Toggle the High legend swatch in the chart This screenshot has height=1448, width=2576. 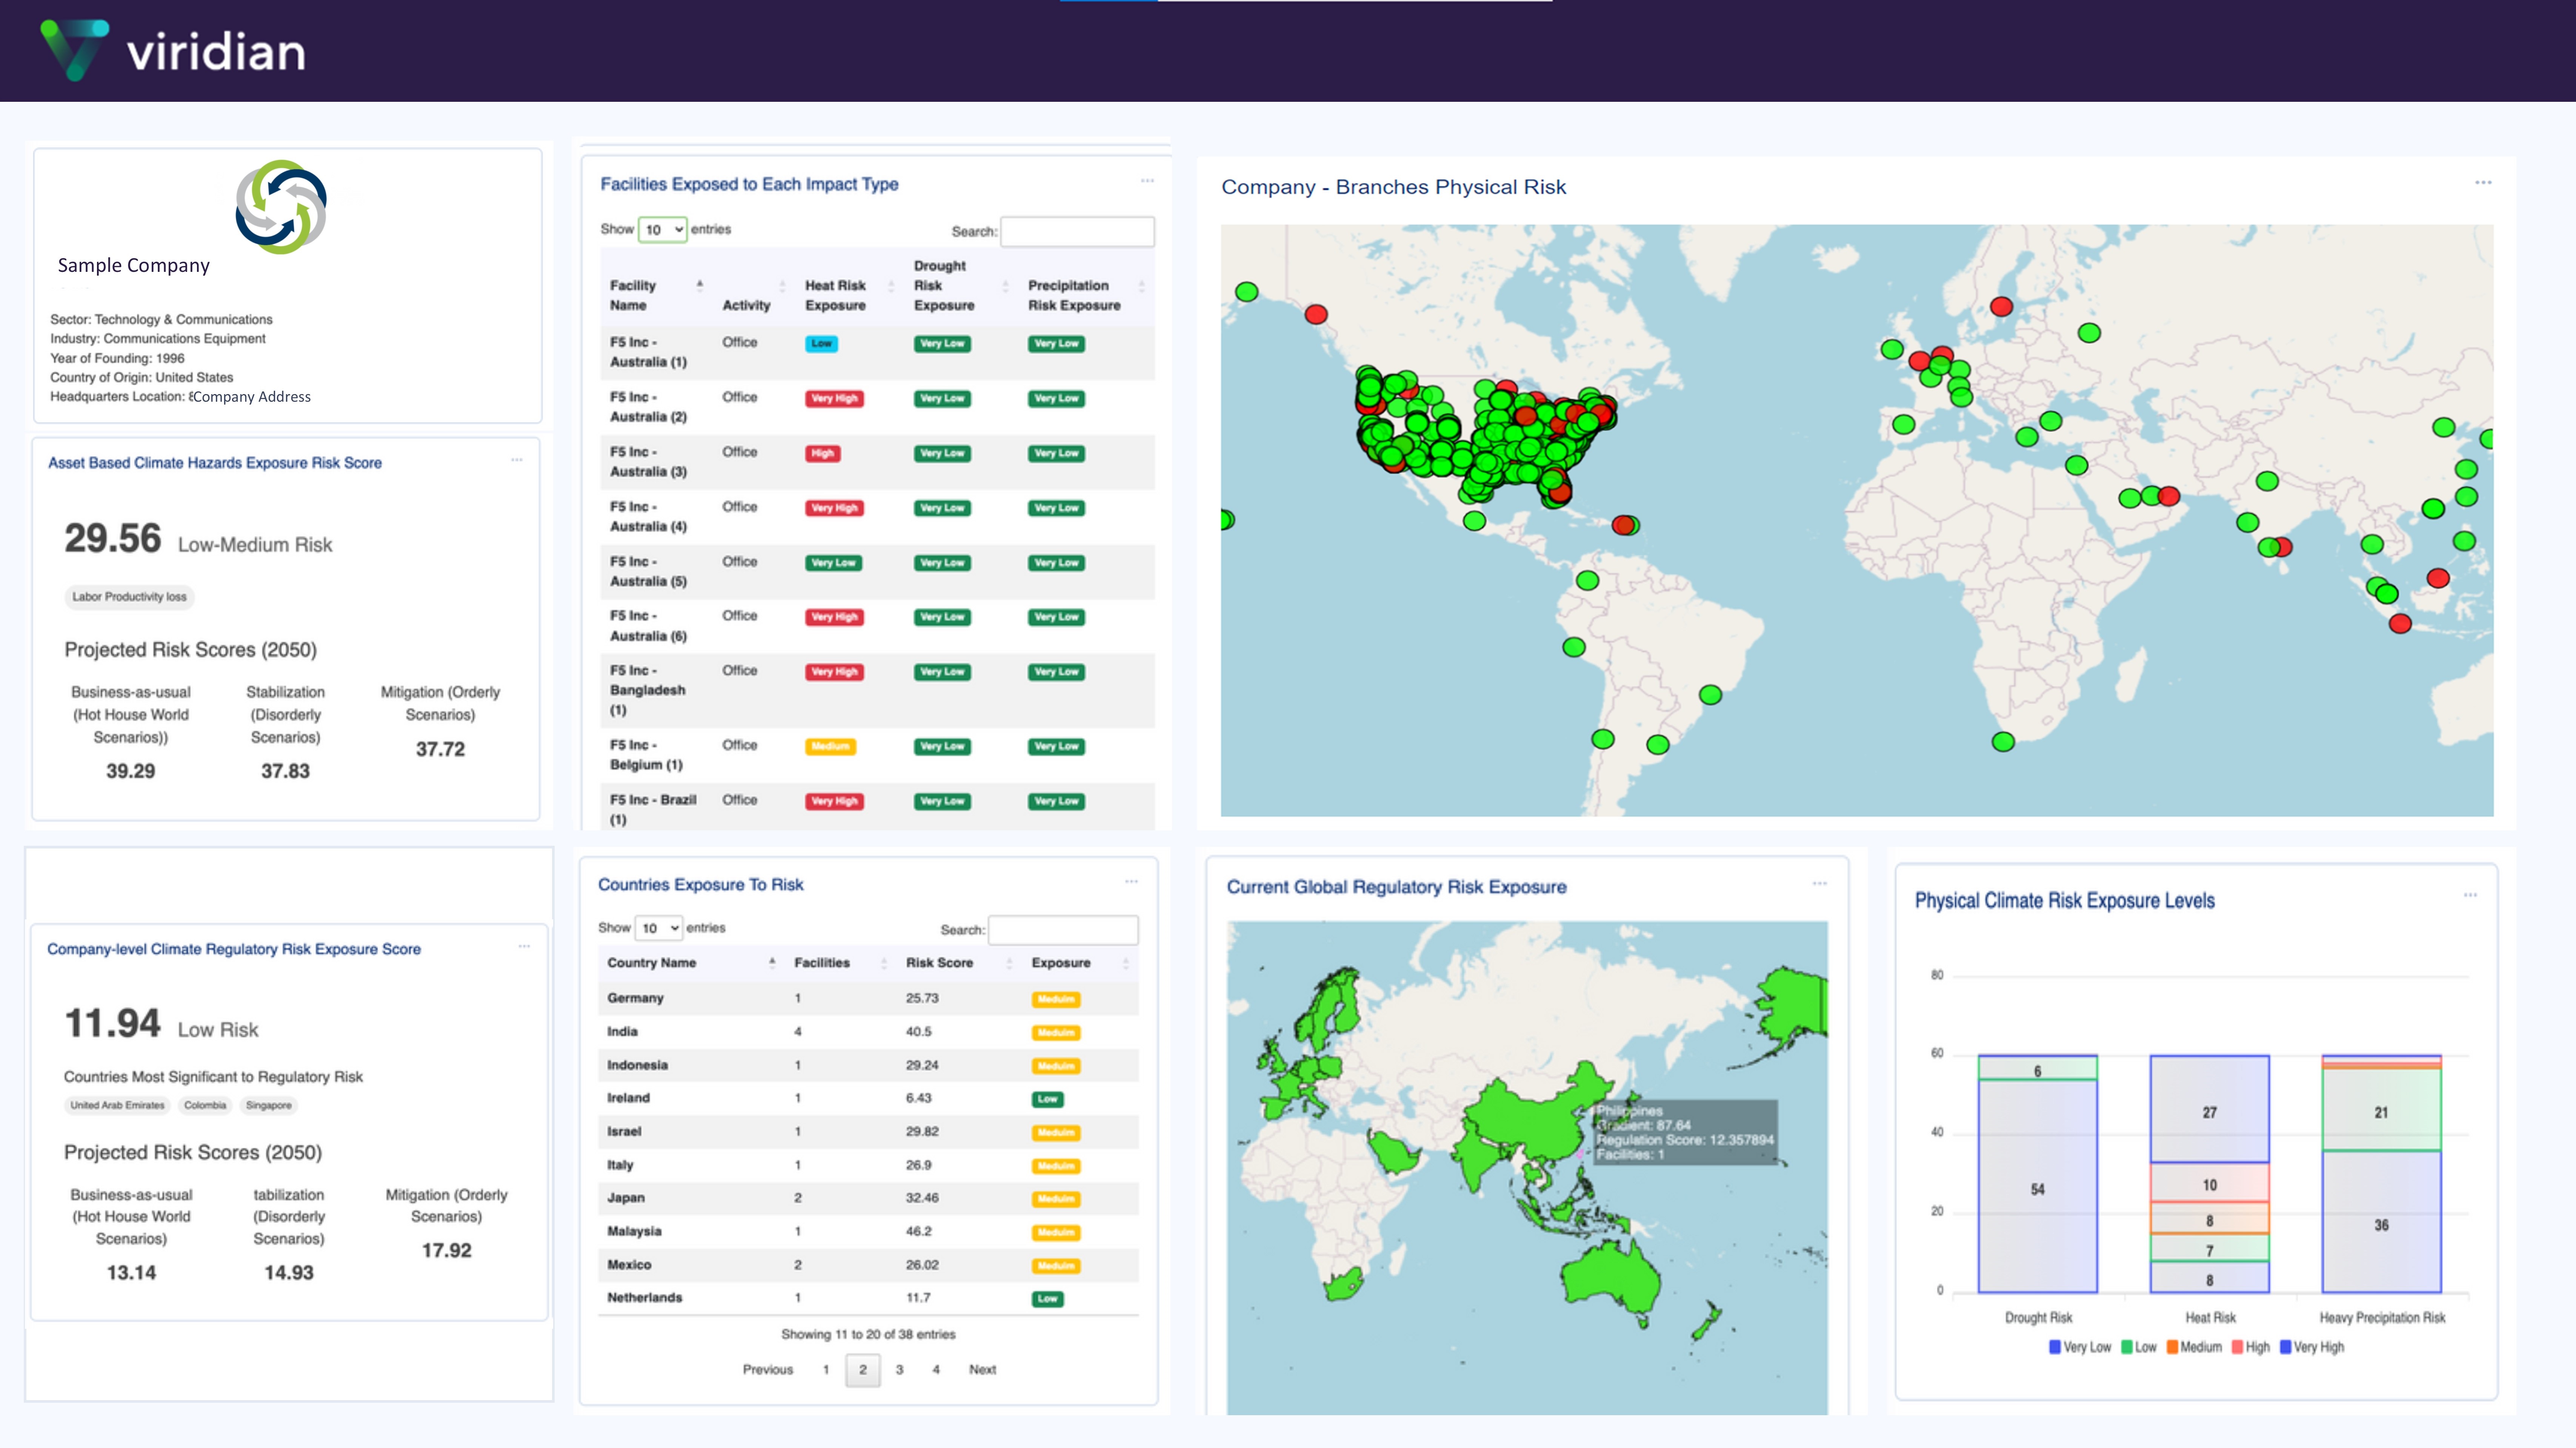2238,1347
